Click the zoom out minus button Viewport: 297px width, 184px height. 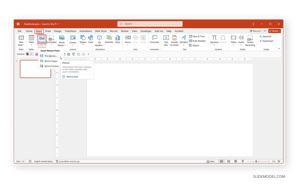point(248,161)
